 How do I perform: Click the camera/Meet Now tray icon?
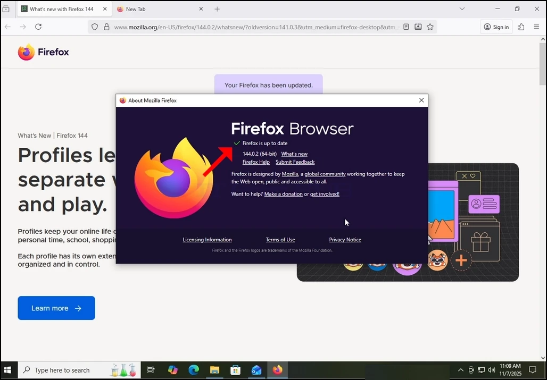click(471, 370)
